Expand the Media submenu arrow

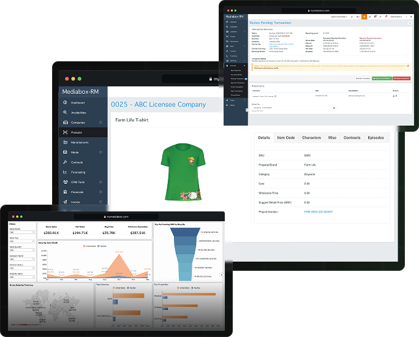[x=100, y=152]
